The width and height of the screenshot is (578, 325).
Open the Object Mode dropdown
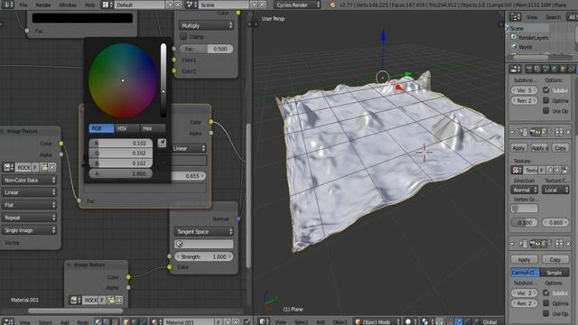point(378,321)
